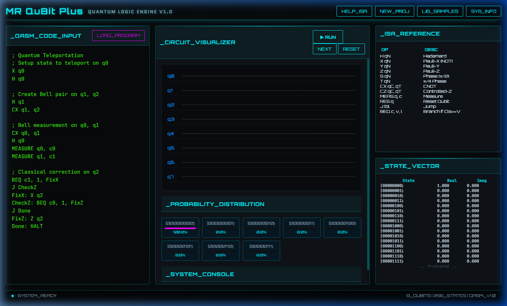Place cursor on the 'X q0' code line
Viewport: 507px width, 306px height.
[x=18, y=71]
